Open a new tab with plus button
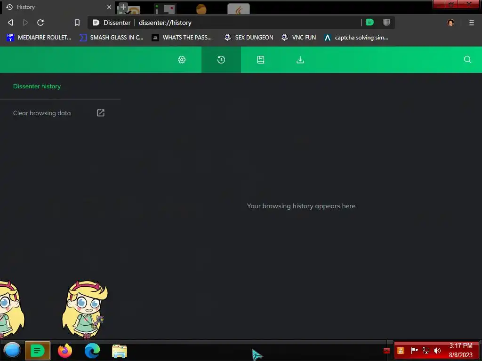482x361 pixels. (123, 7)
